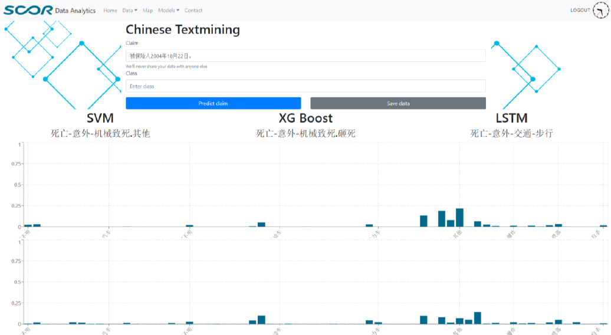Click the tallest bar in the upper chart
The width and height of the screenshot is (611, 335).
point(459,218)
